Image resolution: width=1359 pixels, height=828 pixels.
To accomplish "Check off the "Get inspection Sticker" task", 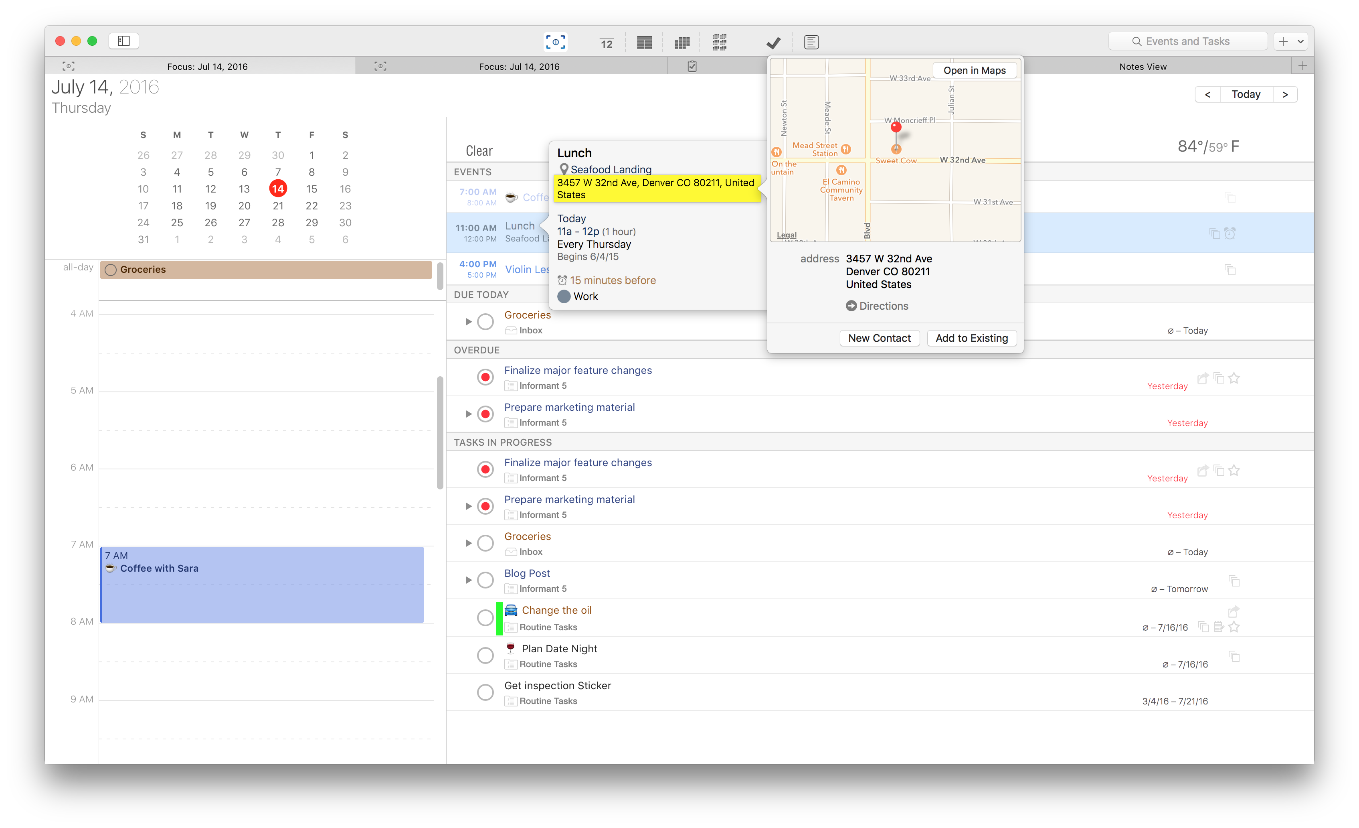I will pyautogui.click(x=485, y=692).
